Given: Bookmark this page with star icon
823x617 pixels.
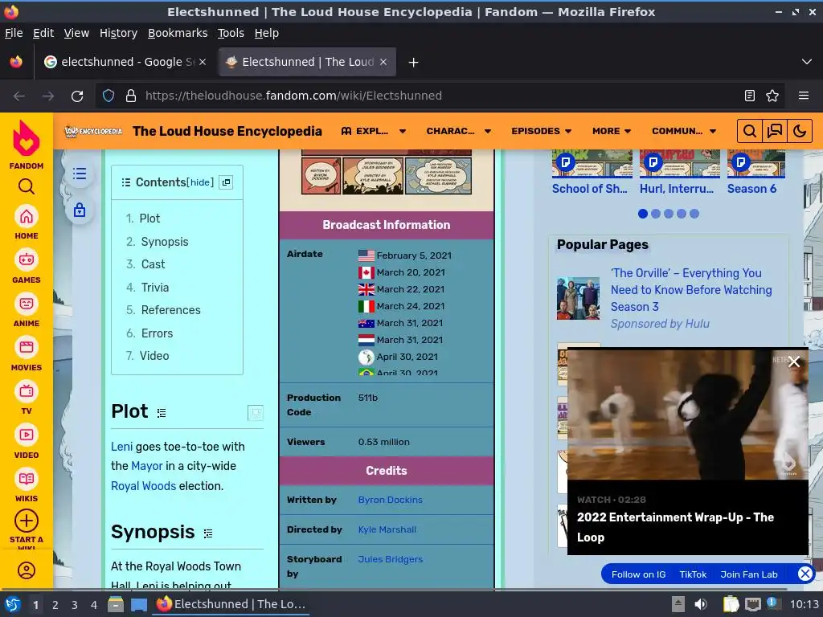Looking at the screenshot, I should coord(772,96).
